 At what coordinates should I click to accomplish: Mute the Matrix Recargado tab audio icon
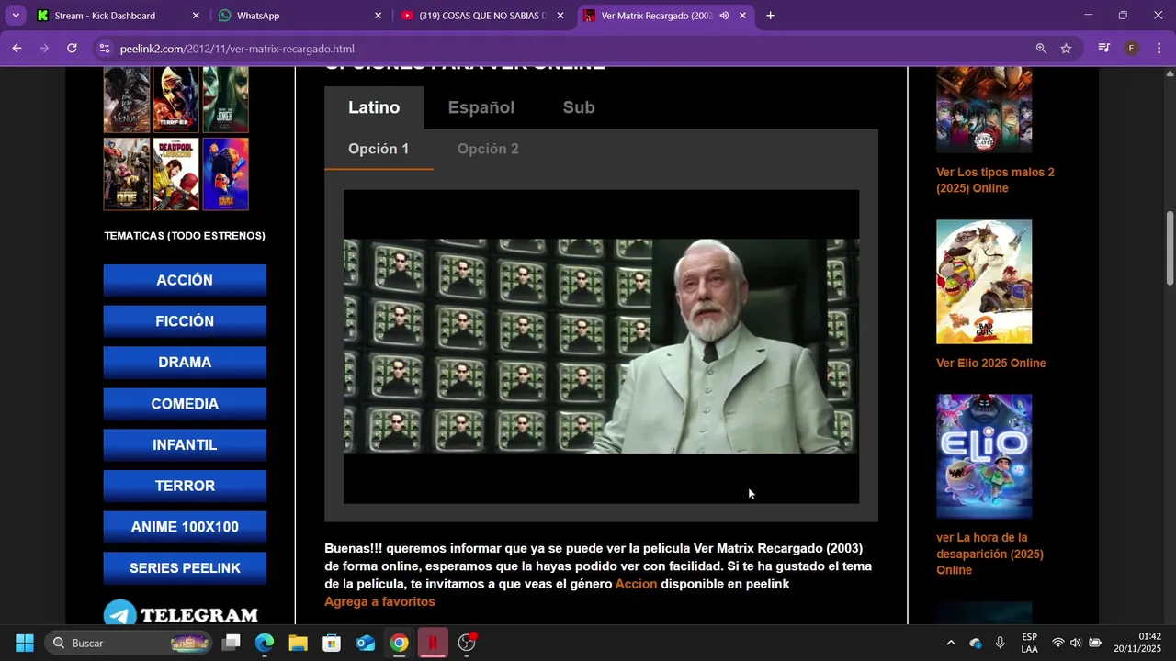[724, 16]
